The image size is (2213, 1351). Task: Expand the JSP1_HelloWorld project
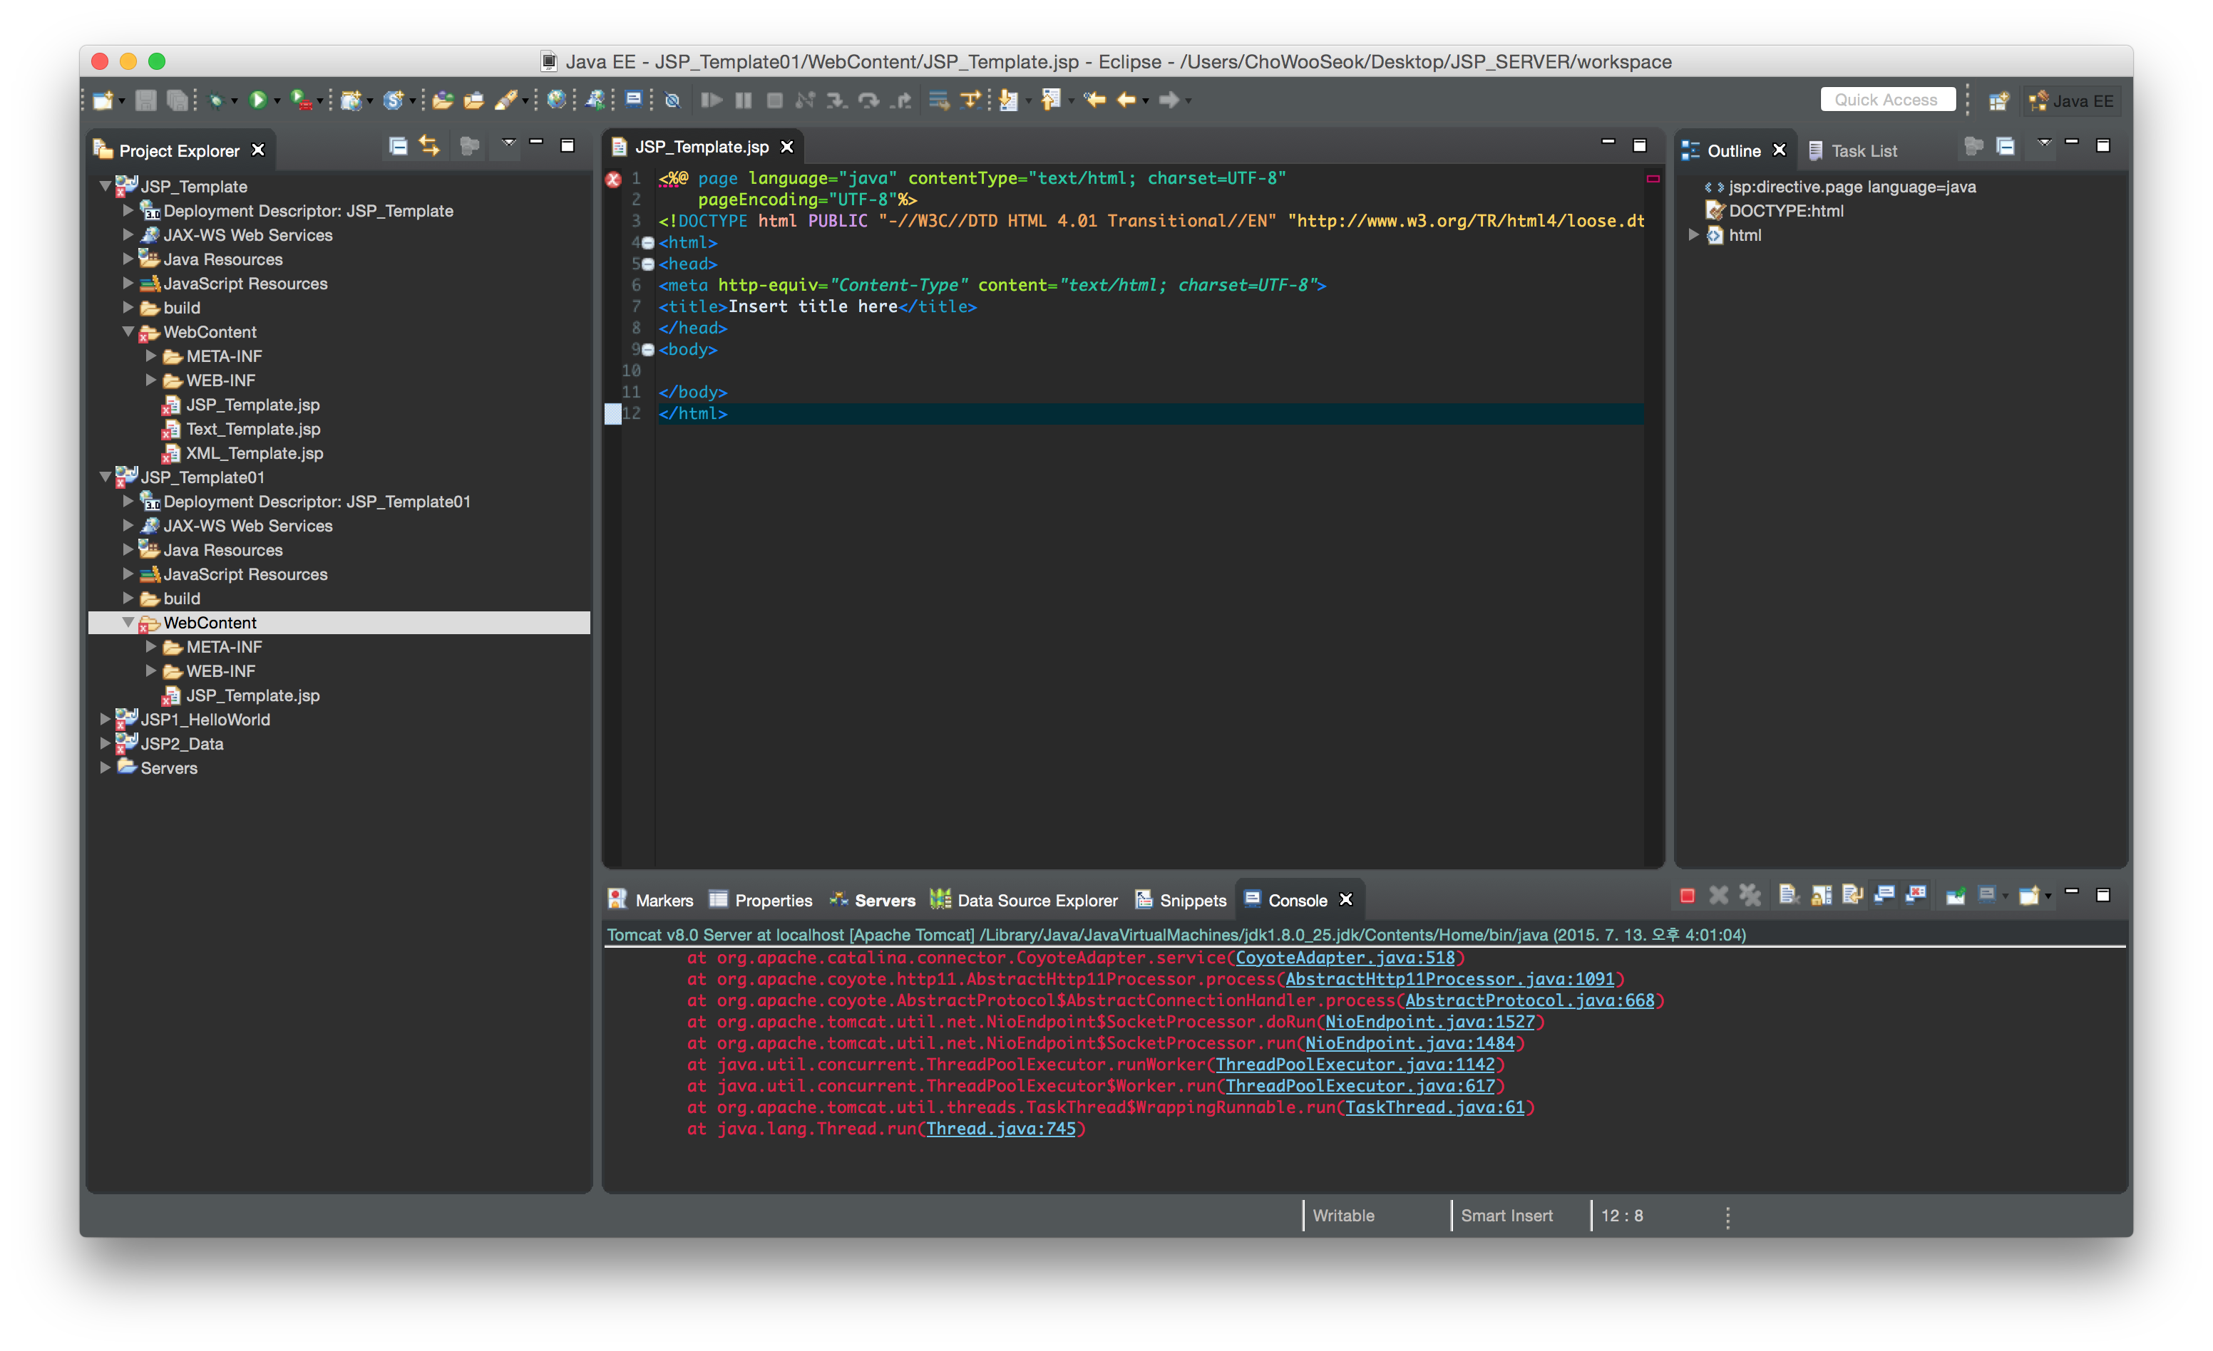pos(105,719)
